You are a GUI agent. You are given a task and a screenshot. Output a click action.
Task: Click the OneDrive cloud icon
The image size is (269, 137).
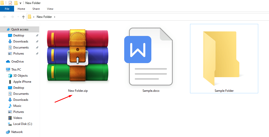click(8, 62)
